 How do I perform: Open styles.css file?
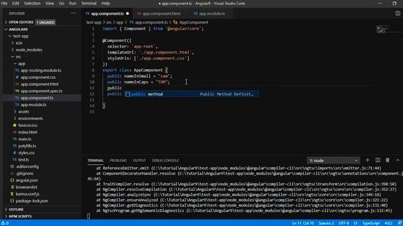(26, 153)
